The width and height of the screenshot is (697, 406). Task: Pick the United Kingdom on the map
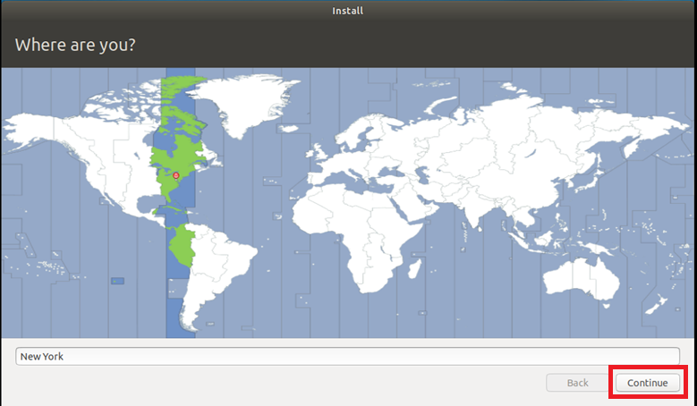point(320,152)
